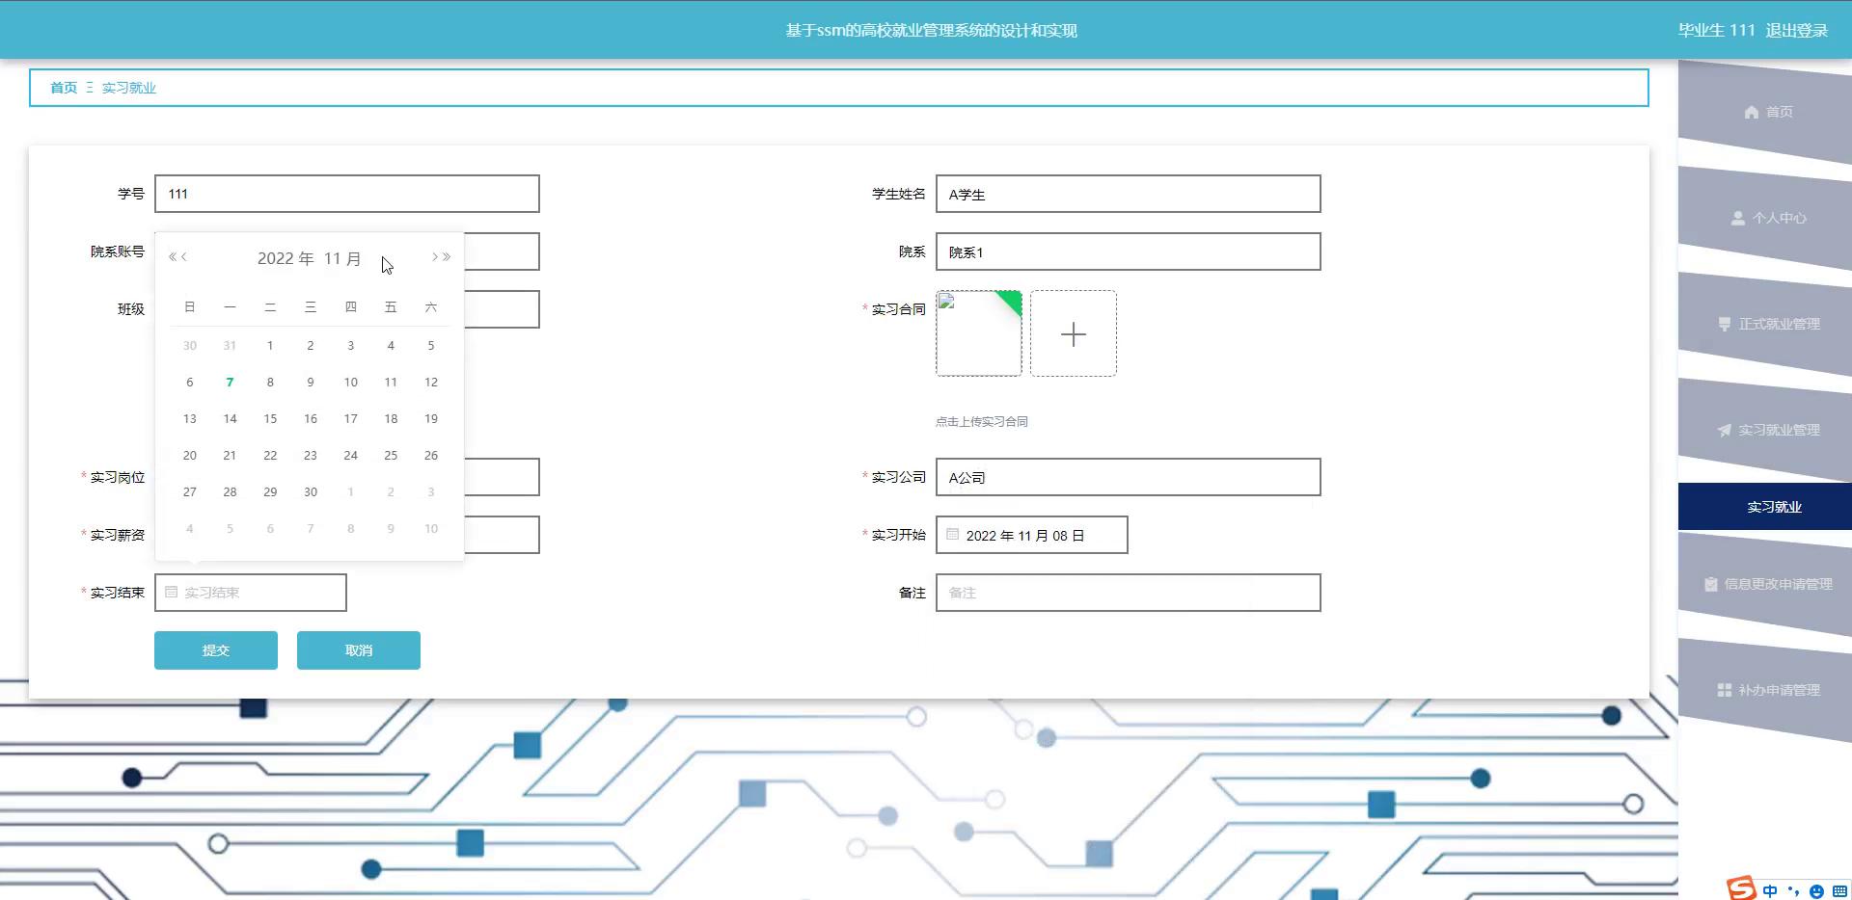This screenshot has width=1852, height=900.
Task: Click the 备注 input field
Action: [x=1129, y=593]
